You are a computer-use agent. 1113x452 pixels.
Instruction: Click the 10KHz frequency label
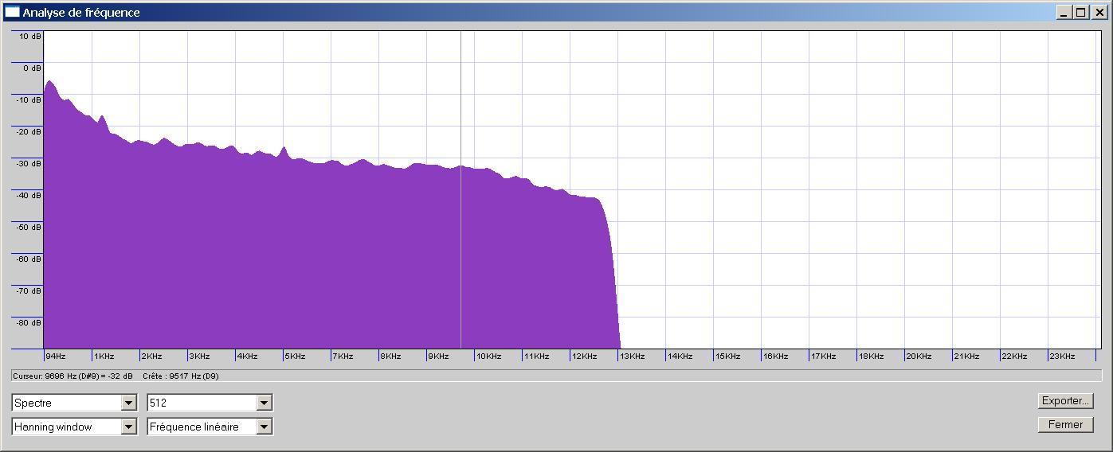pyautogui.click(x=488, y=356)
